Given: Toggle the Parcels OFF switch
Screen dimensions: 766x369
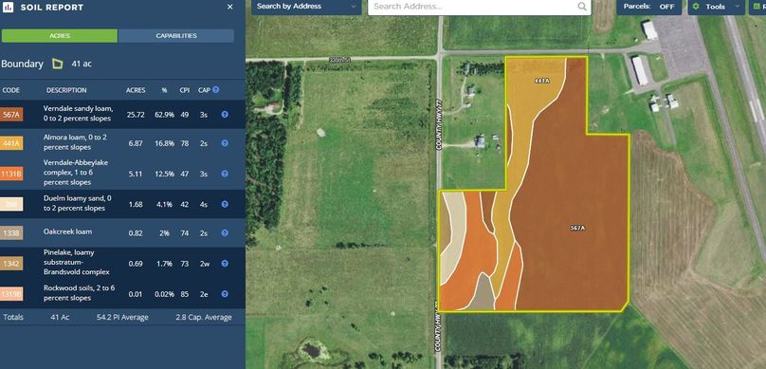Looking at the screenshot, I should coord(649,7).
